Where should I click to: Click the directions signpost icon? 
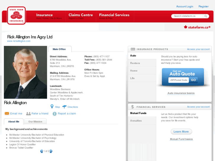tap(64, 107)
